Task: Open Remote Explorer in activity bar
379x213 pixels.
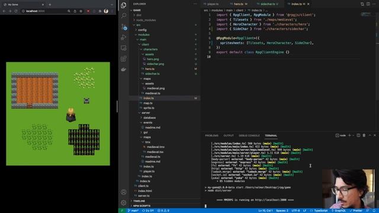Action: click(124, 48)
